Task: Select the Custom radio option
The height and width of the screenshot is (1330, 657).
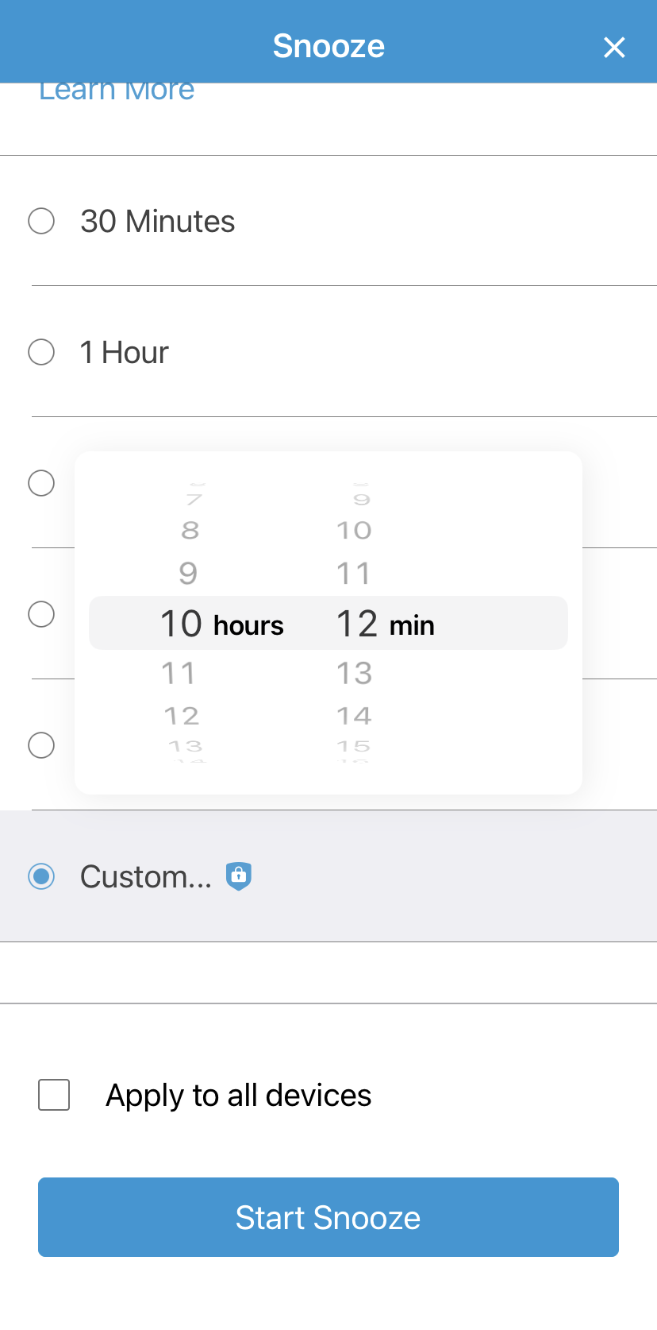Action: tap(41, 876)
